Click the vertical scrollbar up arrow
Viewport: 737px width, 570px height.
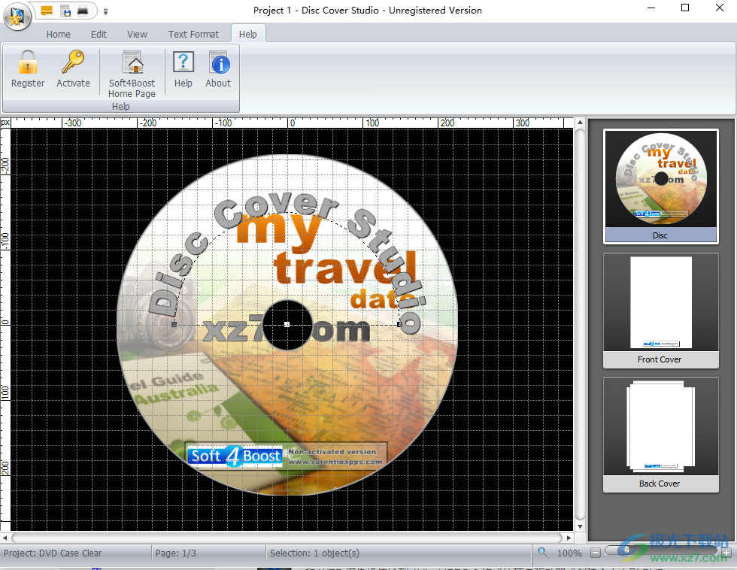pos(580,123)
